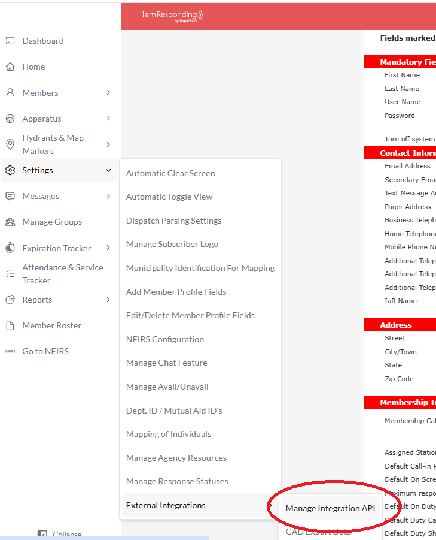436x540 pixels.
Task: Click the Dashboard cast icon
Action: click(10, 41)
